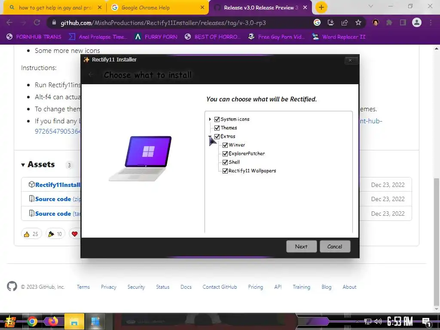The width and height of the screenshot is (440, 330).
Task: Launch Firefox from the taskbar
Action: click(x=53, y=321)
